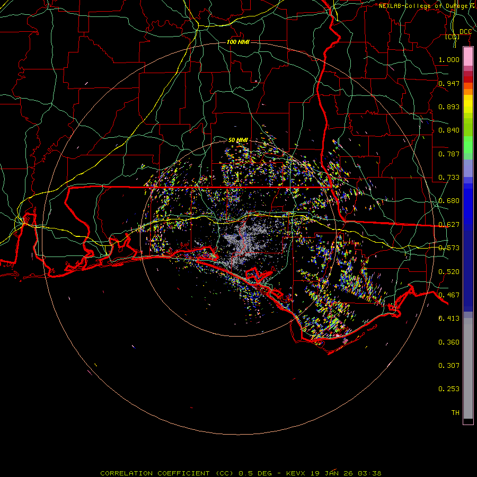Click the 1.000 value on the scale

449,59
